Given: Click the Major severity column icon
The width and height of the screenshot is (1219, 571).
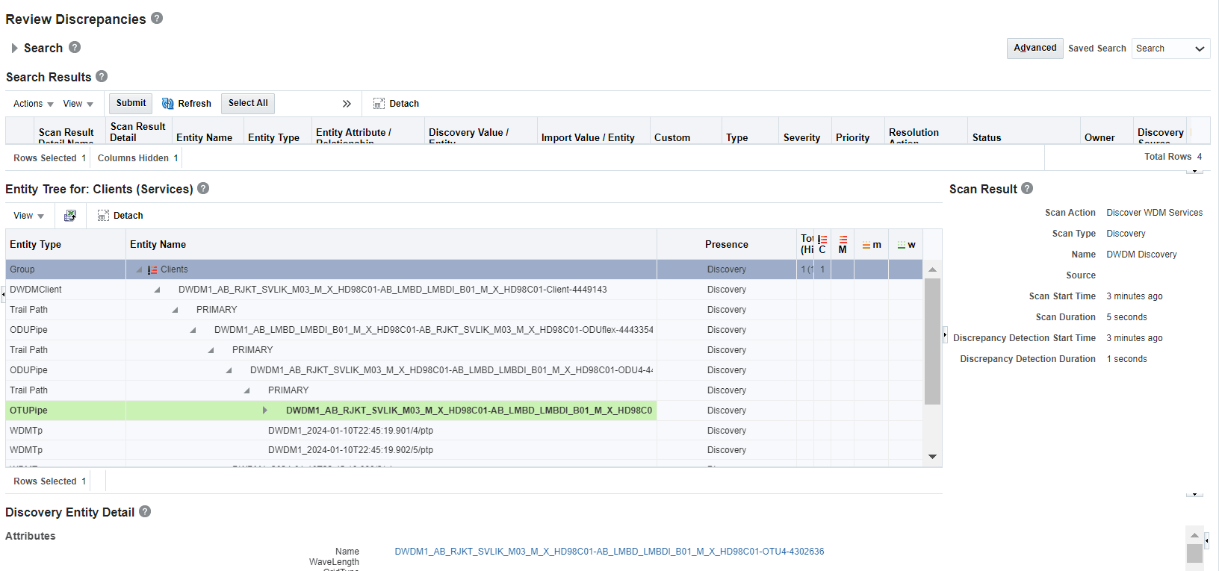Looking at the screenshot, I should click(843, 240).
